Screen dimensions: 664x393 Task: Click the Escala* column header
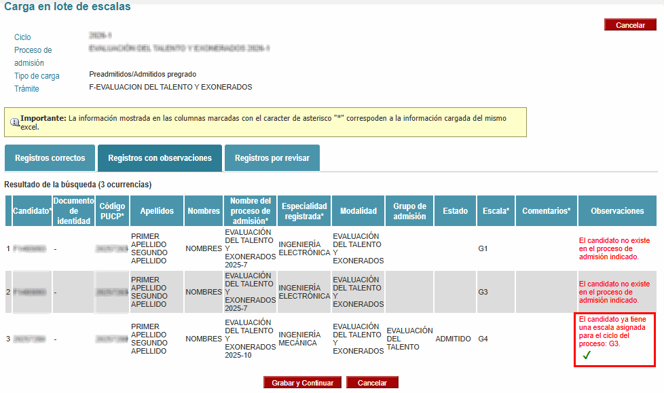[496, 211]
